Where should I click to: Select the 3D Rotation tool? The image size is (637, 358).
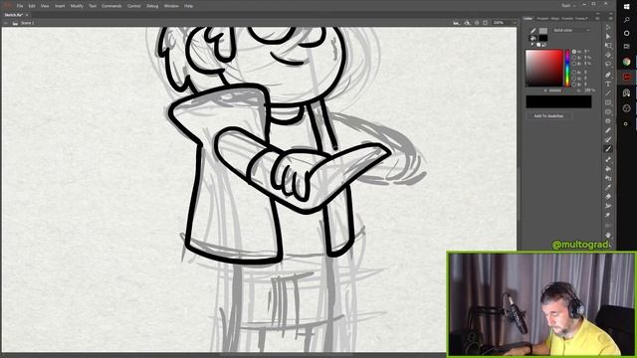(608, 55)
